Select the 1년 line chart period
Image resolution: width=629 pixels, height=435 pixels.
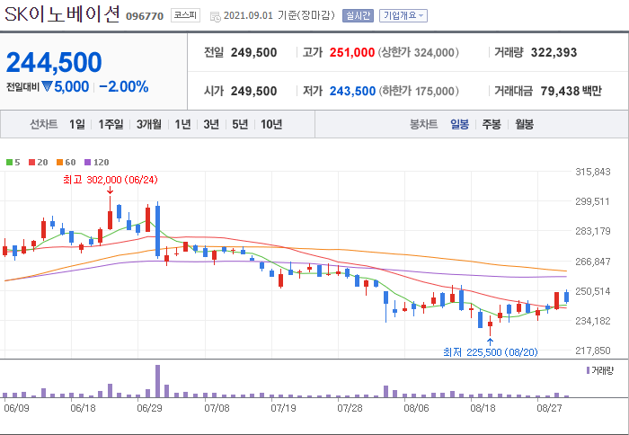[182, 124]
